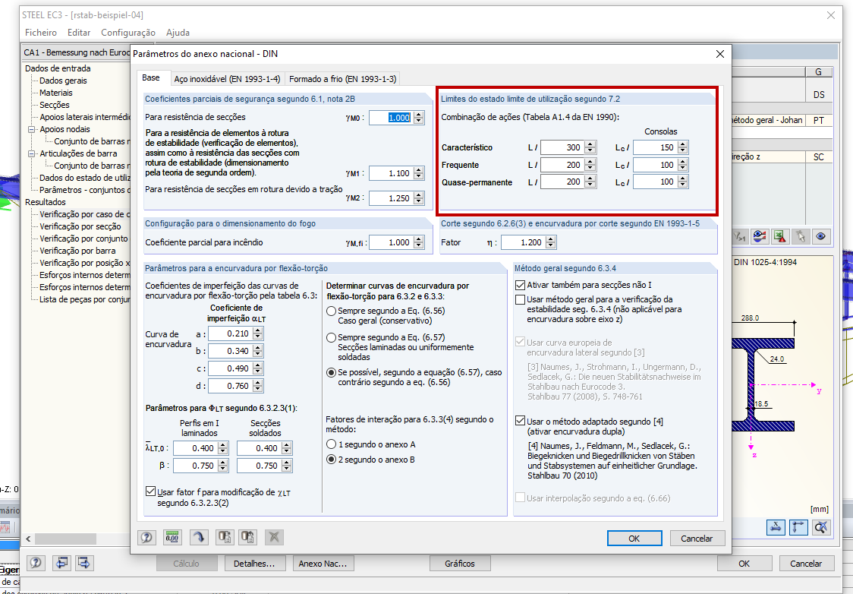Click the Quase-permanente L/ 200 field

click(562, 182)
